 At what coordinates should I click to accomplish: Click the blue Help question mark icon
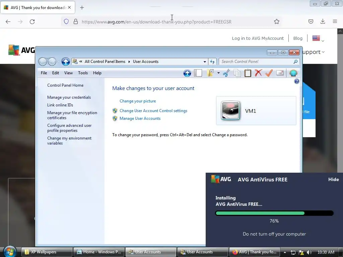pyautogui.click(x=297, y=82)
